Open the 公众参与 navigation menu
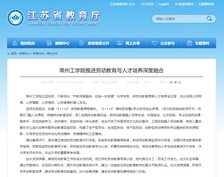Image resolution: width=224 pixels, height=177 pixels. 167,43
